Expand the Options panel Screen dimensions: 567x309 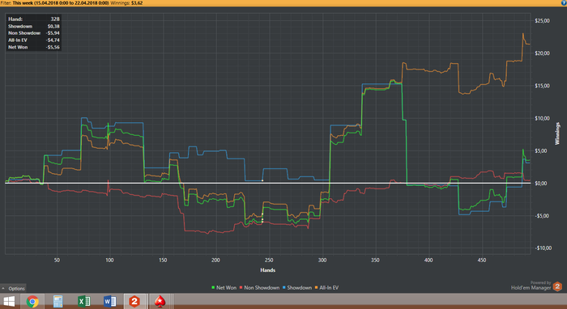coord(14,289)
